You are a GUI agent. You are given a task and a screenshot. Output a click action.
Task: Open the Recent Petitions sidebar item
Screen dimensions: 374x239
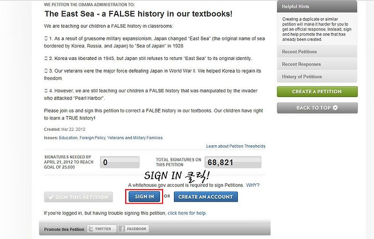coord(317,52)
